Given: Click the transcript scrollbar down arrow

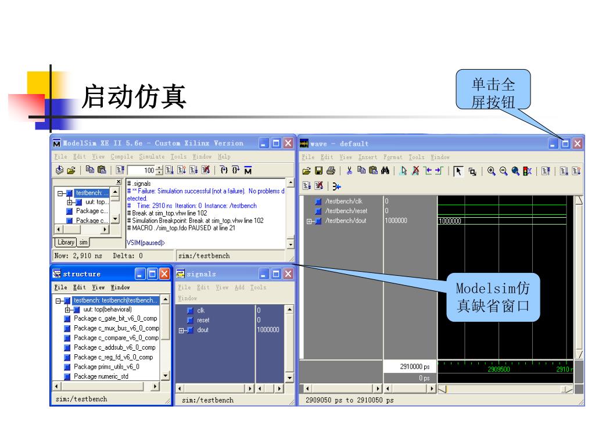Looking at the screenshot, I should click(x=291, y=244).
